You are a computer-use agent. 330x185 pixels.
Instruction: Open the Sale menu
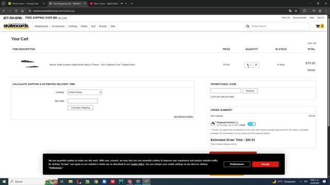[x=113, y=26]
